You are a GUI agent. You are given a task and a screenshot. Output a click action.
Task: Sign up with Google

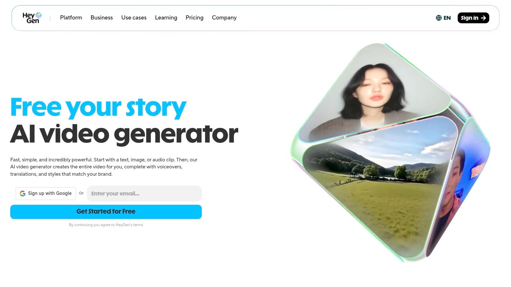pyautogui.click(x=46, y=194)
